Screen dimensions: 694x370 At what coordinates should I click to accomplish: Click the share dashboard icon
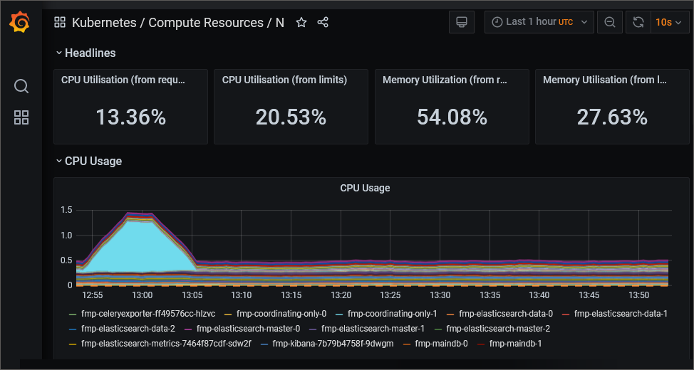323,23
